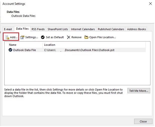Image resolution: width=155 pixels, height=127 pixels.
Task: Open the RSS Feeds tab
Action: coord(38,29)
